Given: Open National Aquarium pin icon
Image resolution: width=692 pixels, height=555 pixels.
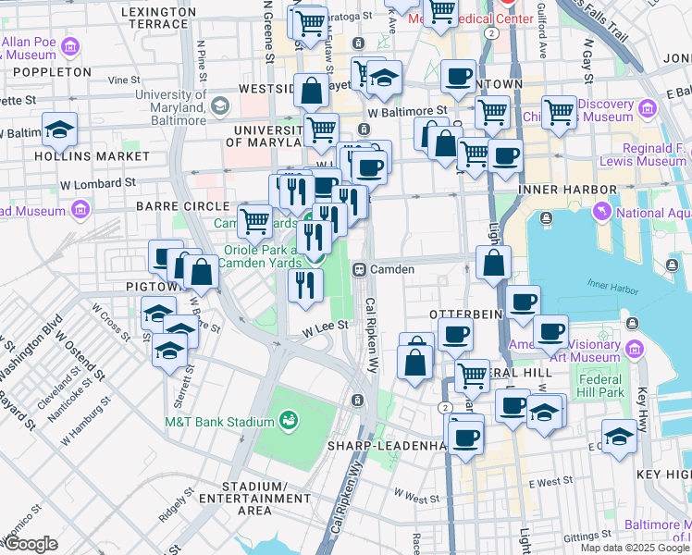Looking at the screenshot, I should coord(602,211).
